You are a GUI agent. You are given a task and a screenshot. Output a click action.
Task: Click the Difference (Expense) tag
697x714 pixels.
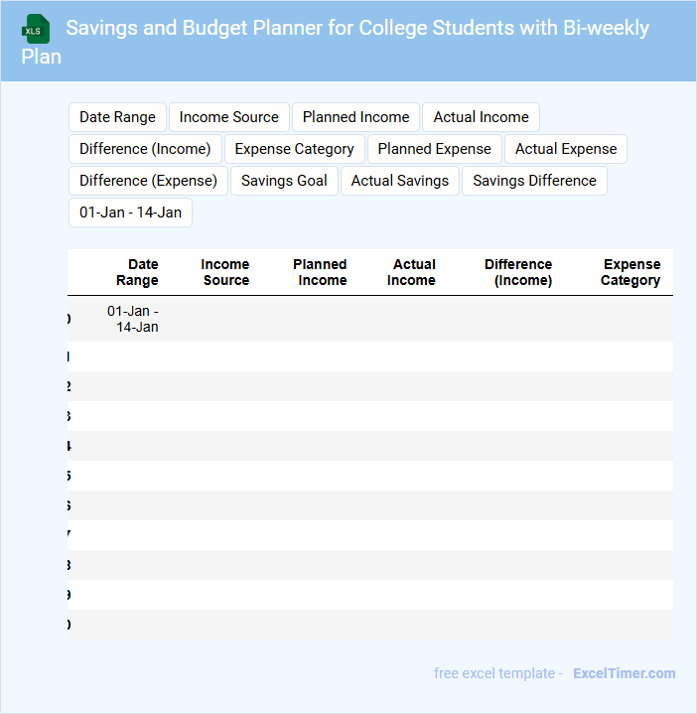[x=148, y=181]
